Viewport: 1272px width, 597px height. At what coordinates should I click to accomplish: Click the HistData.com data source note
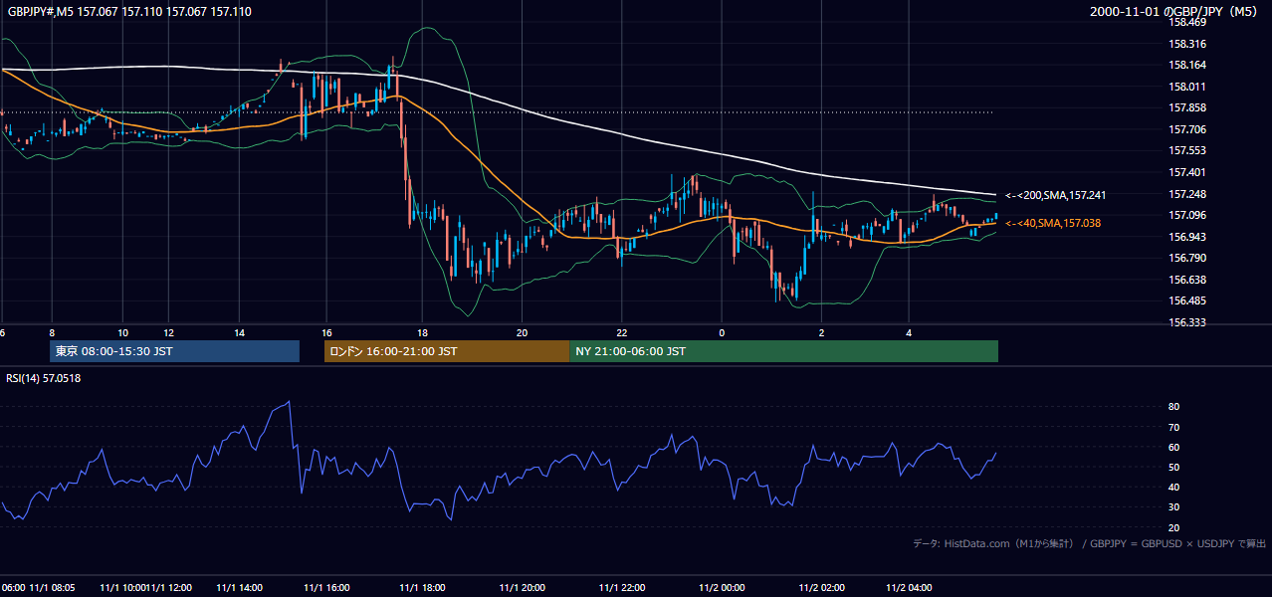click(1089, 543)
